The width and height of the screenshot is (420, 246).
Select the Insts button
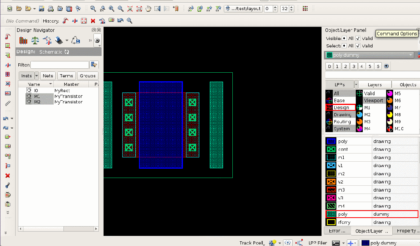pos(26,76)
